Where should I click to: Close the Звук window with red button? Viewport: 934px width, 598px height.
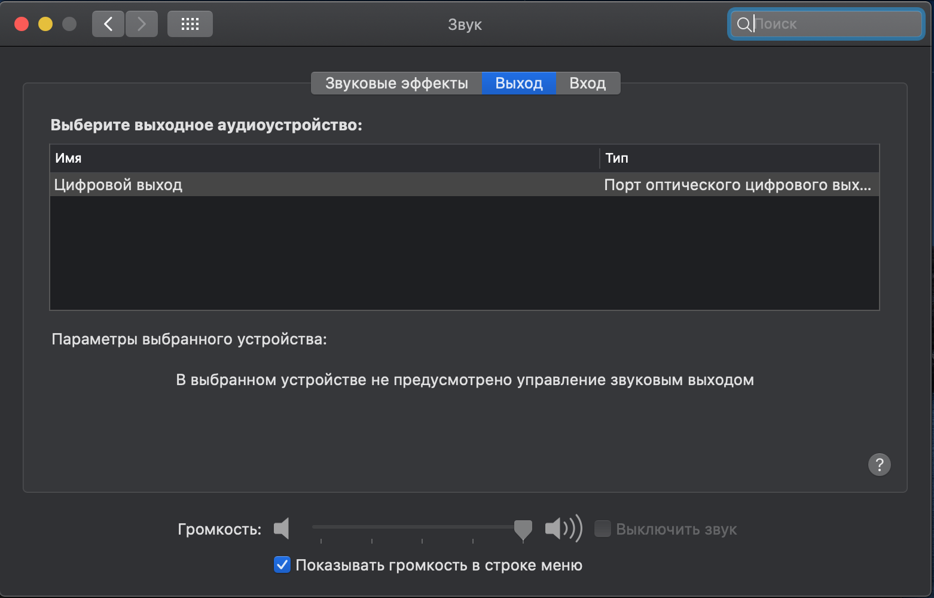tap(22, 24)
